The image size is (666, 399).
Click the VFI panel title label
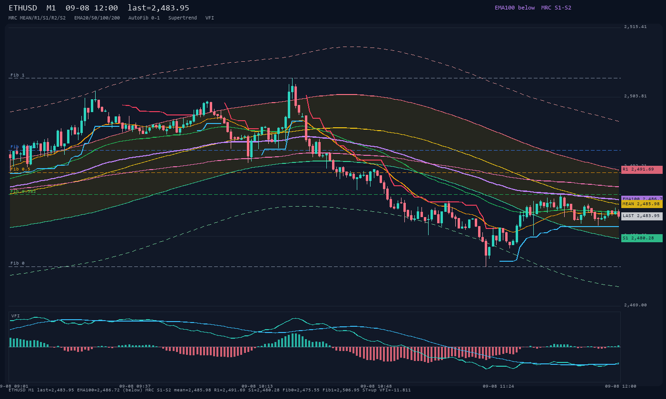[16, 316]
